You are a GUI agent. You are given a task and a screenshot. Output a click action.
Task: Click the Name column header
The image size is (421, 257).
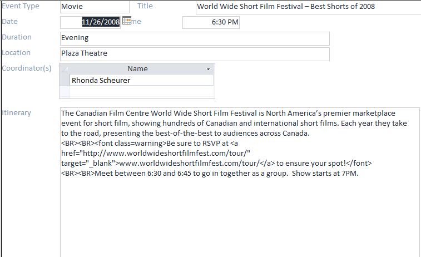[137, 69]
